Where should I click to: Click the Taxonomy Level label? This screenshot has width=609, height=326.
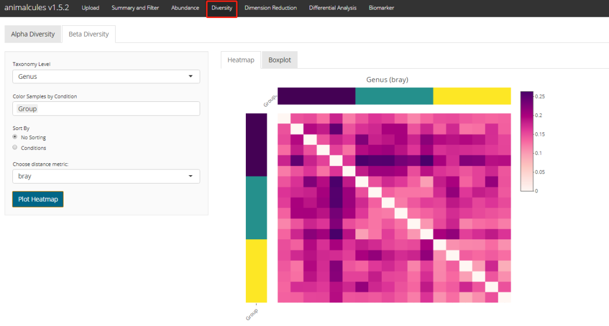click(x=32, y=64)
